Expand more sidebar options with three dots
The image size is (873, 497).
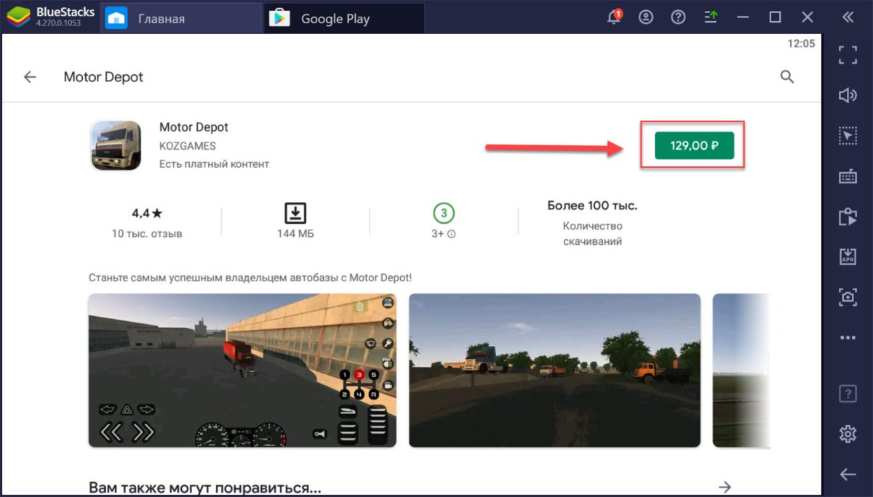click(x=848, y=337)
